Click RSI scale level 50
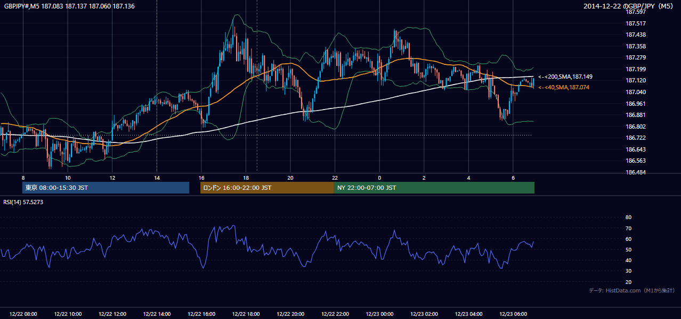Image resolution: width=681 pixels, height=319 pixels. pyautogui.click(x=628, y=249)
